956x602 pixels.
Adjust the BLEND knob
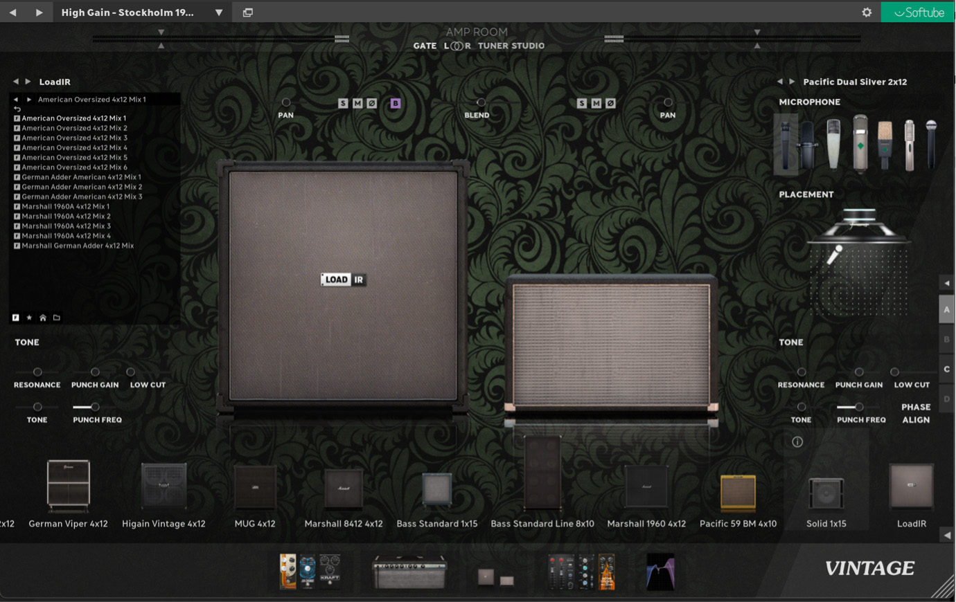(481, 103)
